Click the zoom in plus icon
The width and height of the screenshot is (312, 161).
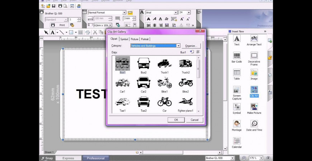pos(268,158)
